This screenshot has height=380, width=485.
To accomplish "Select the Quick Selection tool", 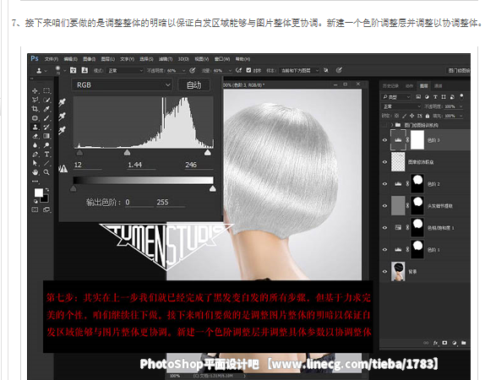I will click(46, 100).
